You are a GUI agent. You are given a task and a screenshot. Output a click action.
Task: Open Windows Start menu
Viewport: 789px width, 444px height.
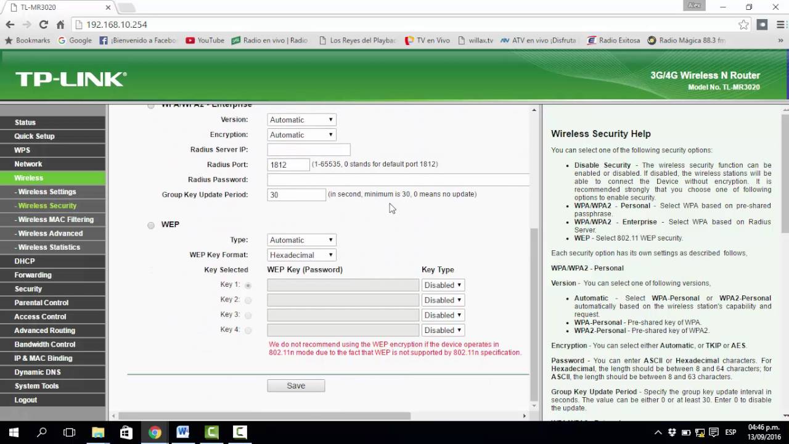pyautogui.click(x=14, y=432)
